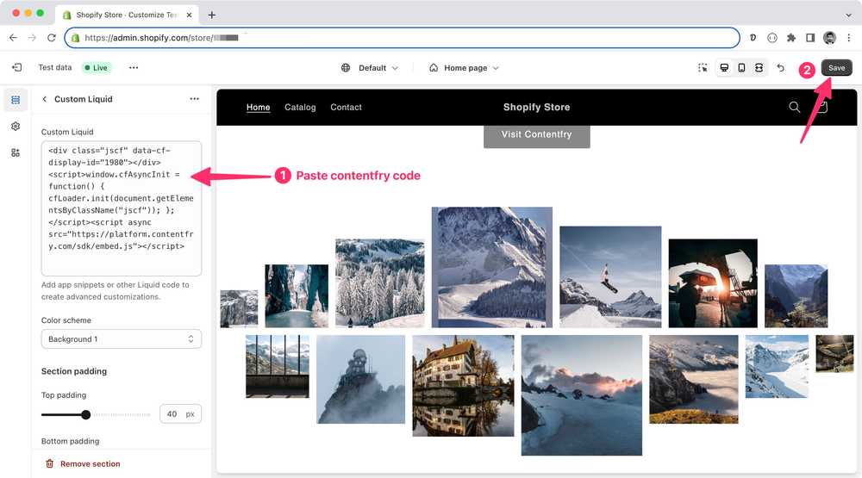This screenshot has height=478, width=862.
Task: Open Theme settings gear icon
Action: click(x=16, y=127)
